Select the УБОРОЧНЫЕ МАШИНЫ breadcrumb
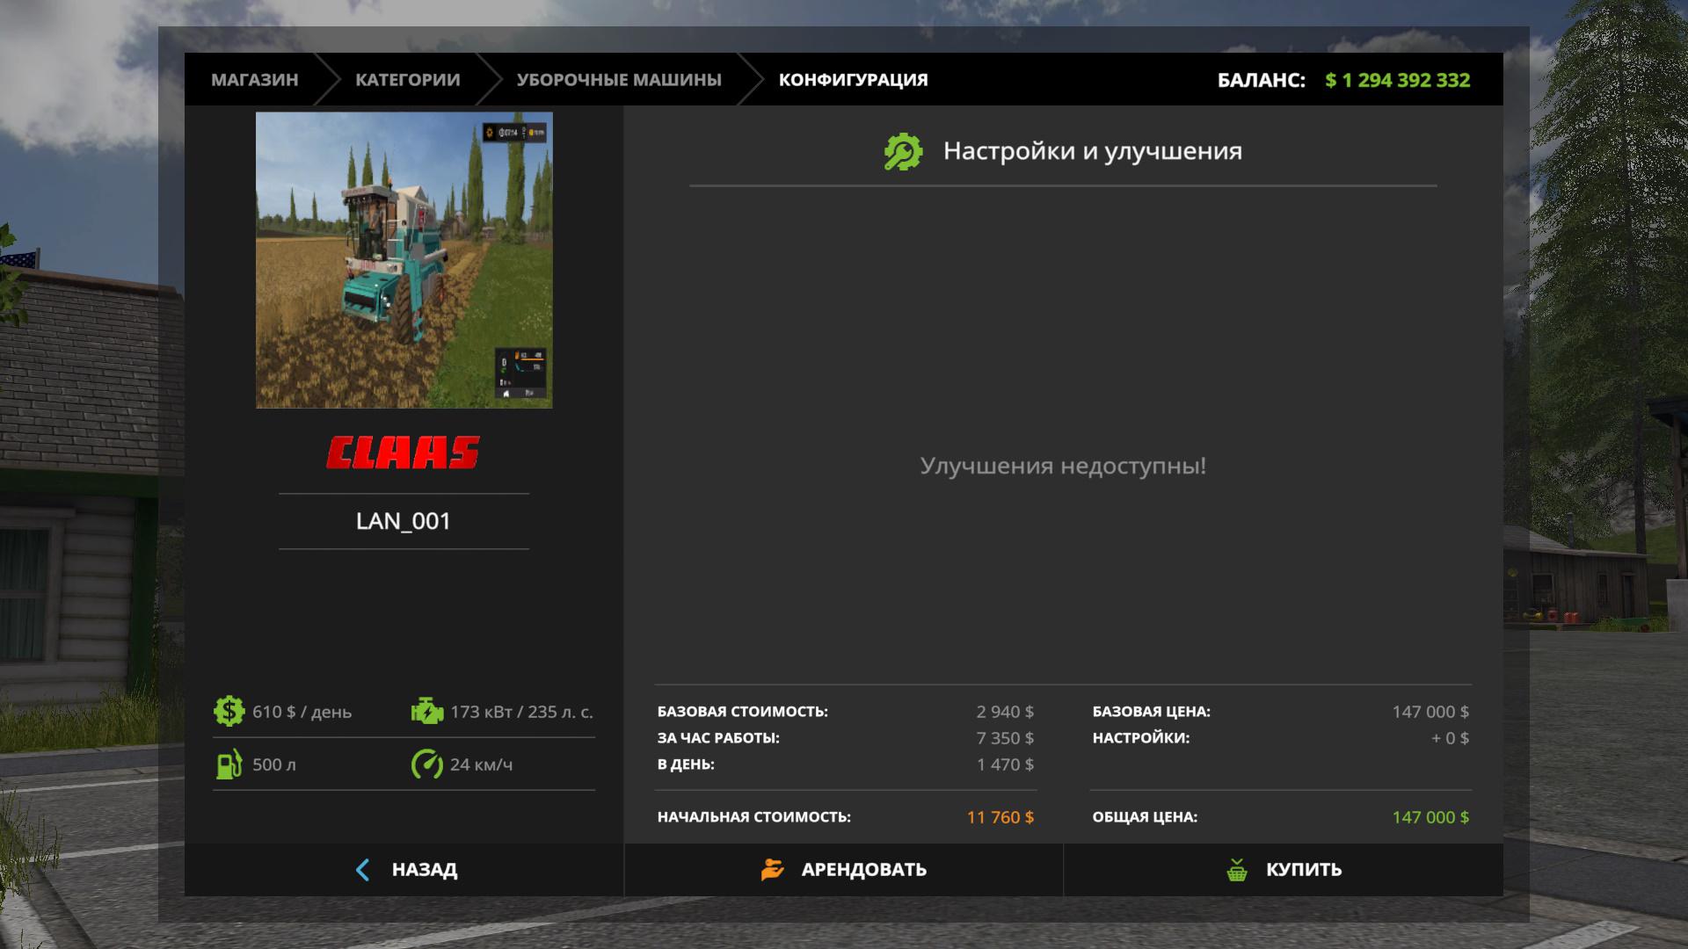1688x949 pixels. 619,80
